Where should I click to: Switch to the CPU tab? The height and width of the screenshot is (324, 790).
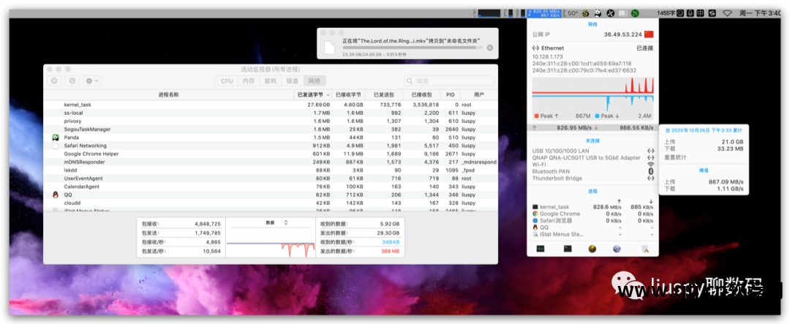pos(227,80)
